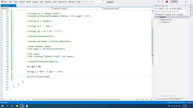Click the quick launch search magnifier
Viewport: 193px width, 108px height.
[x=103, y=2]
